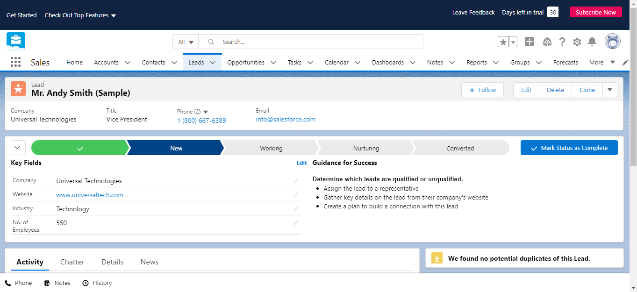Open the Notifications bell
This screenshot has width=637, height=292.
(592, 42)
